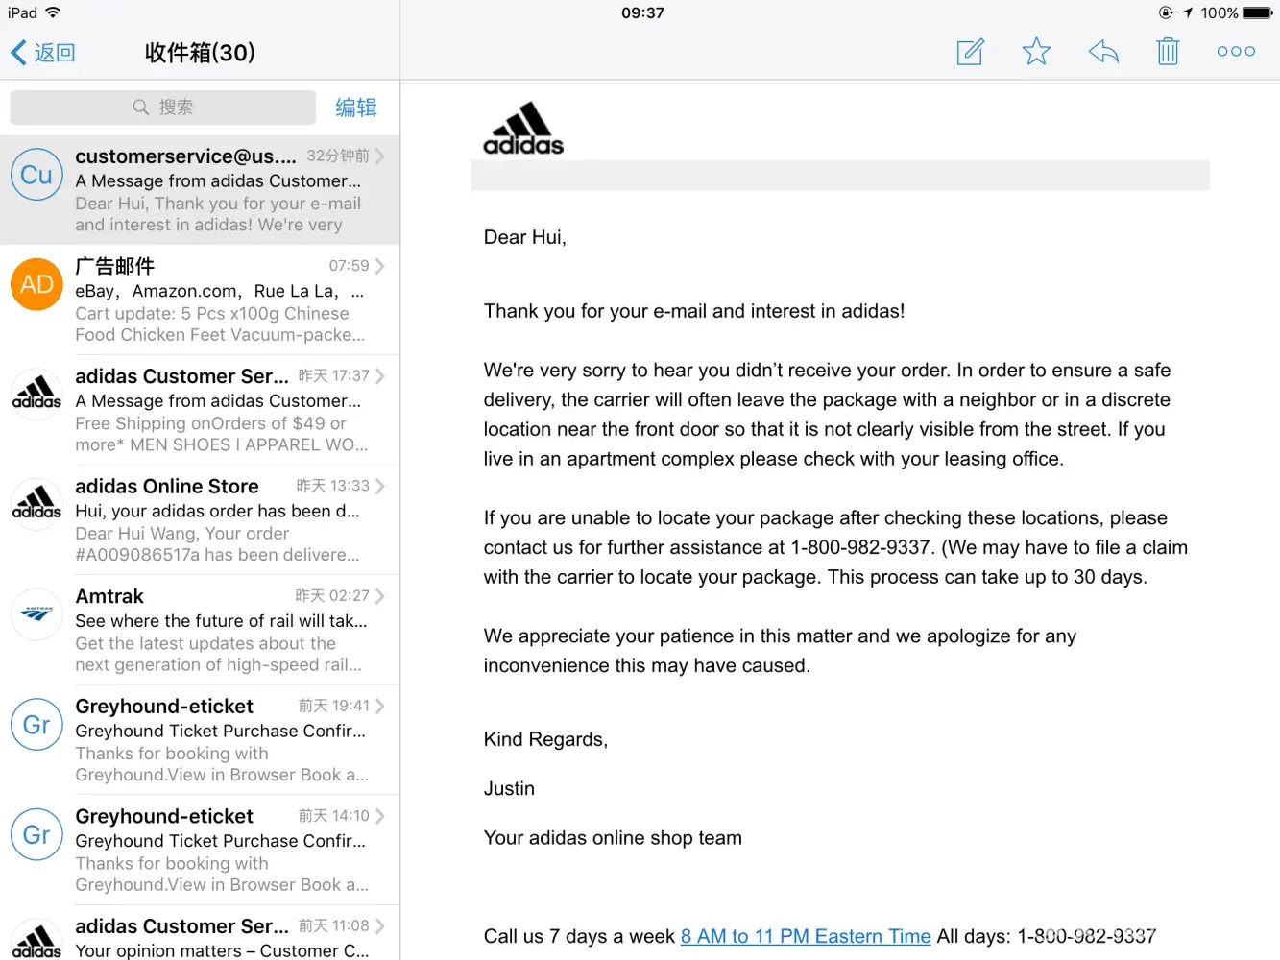Tap the adidas logo in email header
Image resolution: width=1280 pixels, height=960 pixels.
523,130
